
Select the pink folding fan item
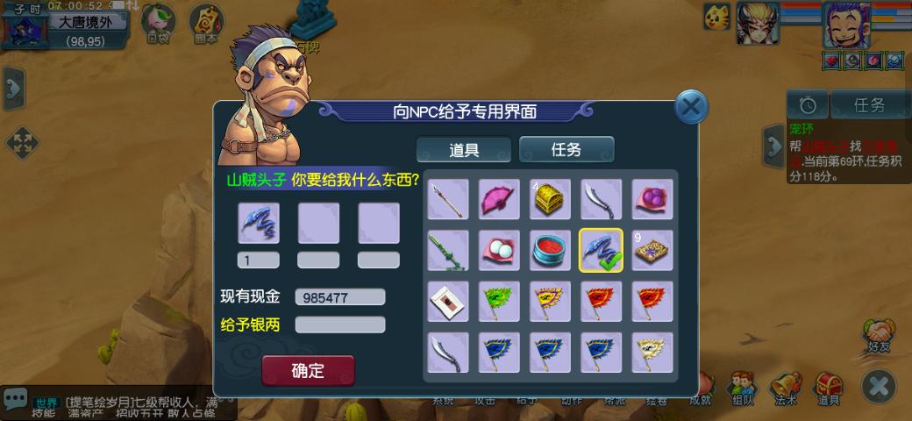click(499, 199)
